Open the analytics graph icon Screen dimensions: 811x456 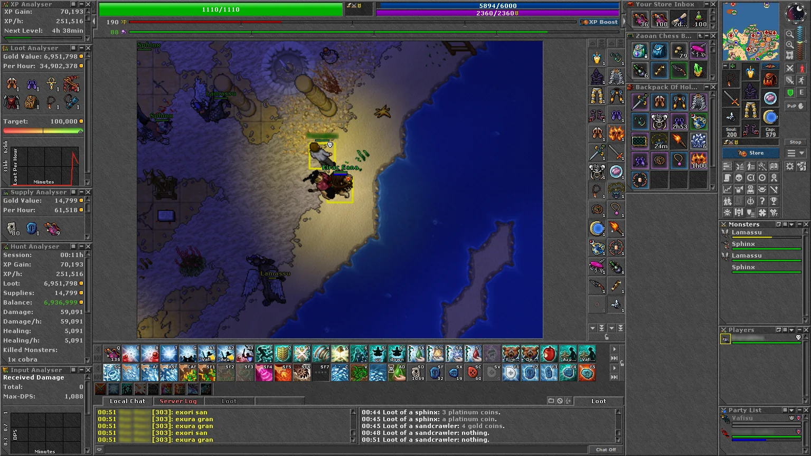(x=727, y=189)
